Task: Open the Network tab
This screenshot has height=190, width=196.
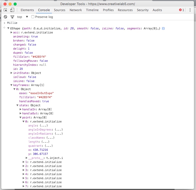Action: [x=76, y=10]
